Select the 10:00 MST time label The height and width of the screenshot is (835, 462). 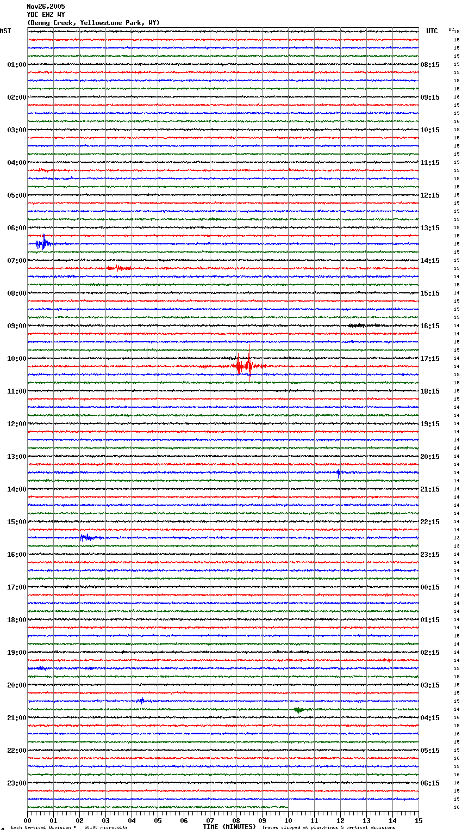pyautogui.click(x=16, y=359)
